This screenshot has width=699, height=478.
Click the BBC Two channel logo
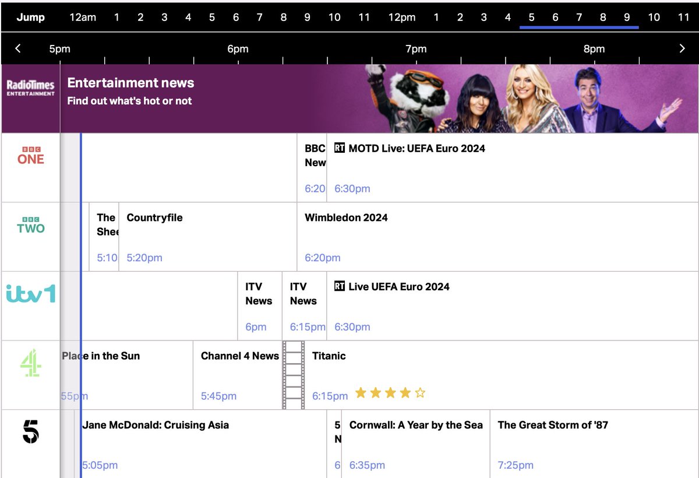point(30,224)
